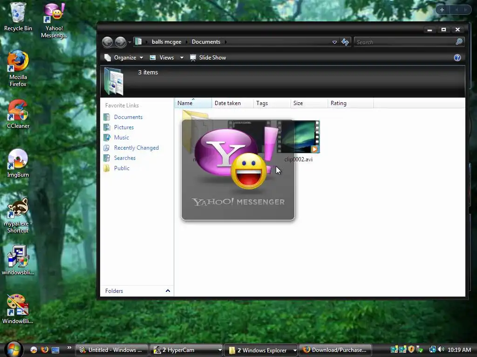Go forward in Explorer navigation
Viewport: 477px width, 357px height.
click(121, 42)
